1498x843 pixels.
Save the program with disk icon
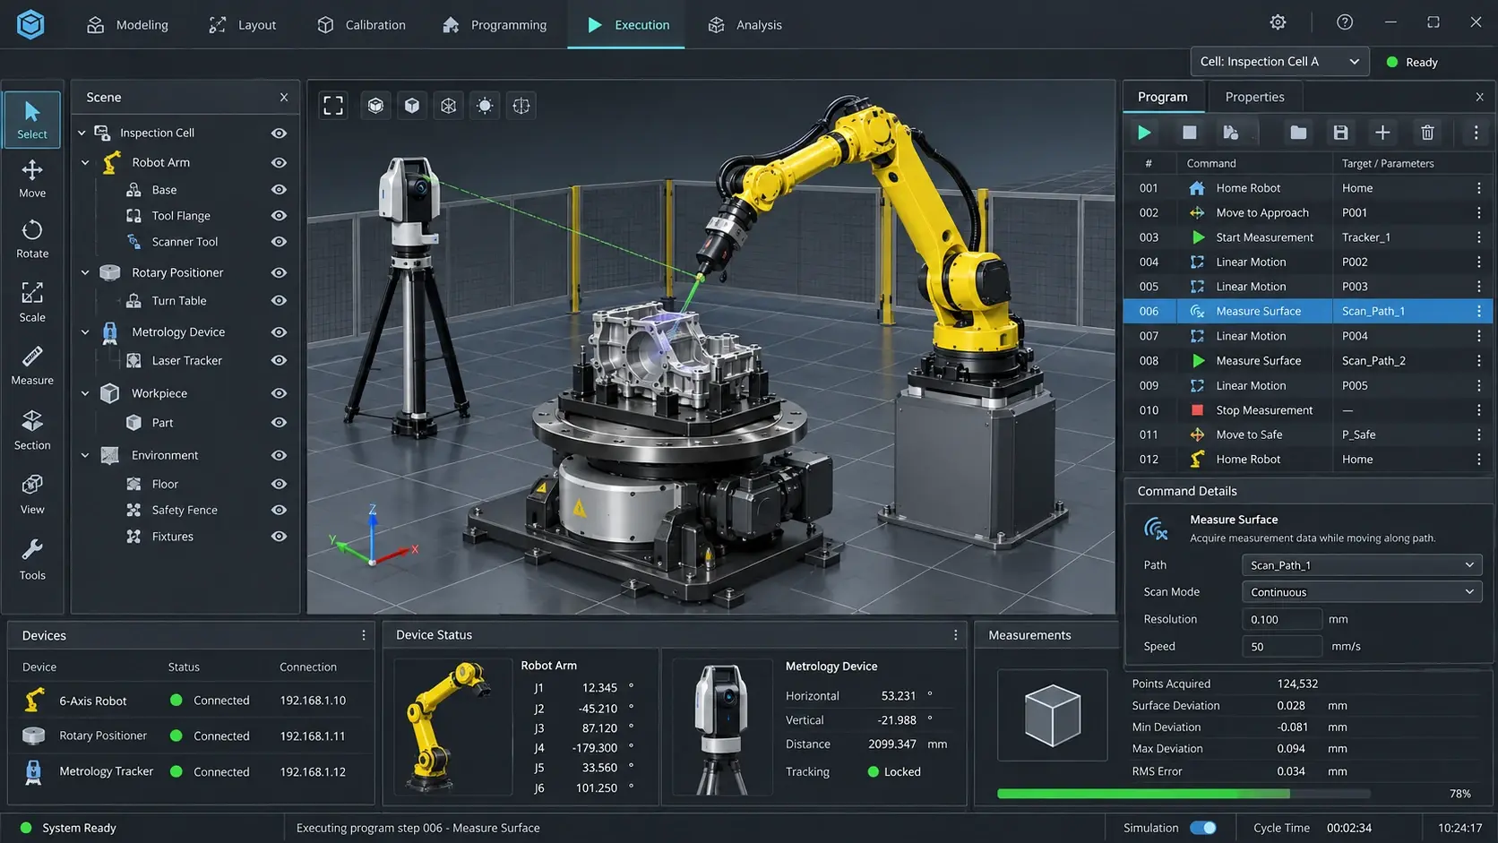tap(1340, 133)
